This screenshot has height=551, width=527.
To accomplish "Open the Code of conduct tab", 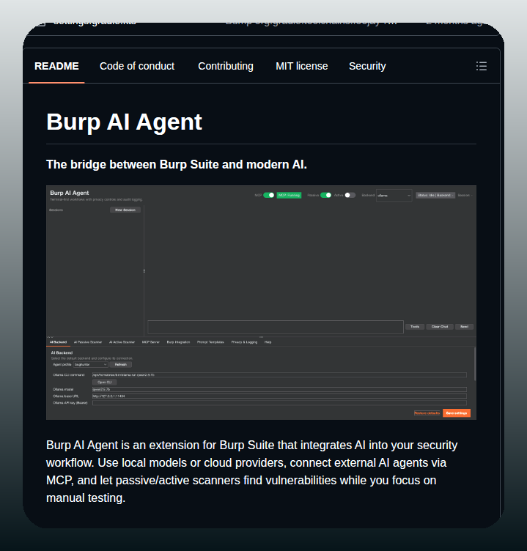I will pos(137,66).
